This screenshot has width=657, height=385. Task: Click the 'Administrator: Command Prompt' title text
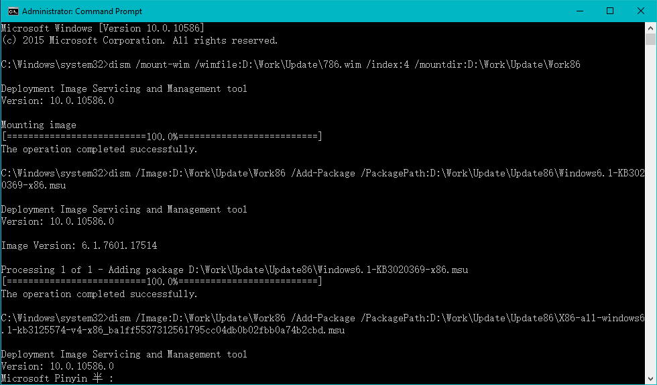click(x=82, y=11)
